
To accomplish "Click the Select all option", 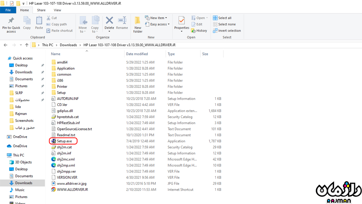I will click(x=222, y=18).
